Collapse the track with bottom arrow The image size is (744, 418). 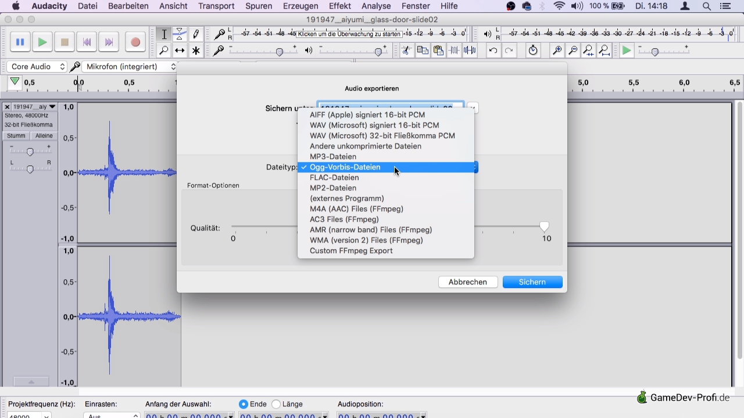pyautogui.click(x=31, y=381)
